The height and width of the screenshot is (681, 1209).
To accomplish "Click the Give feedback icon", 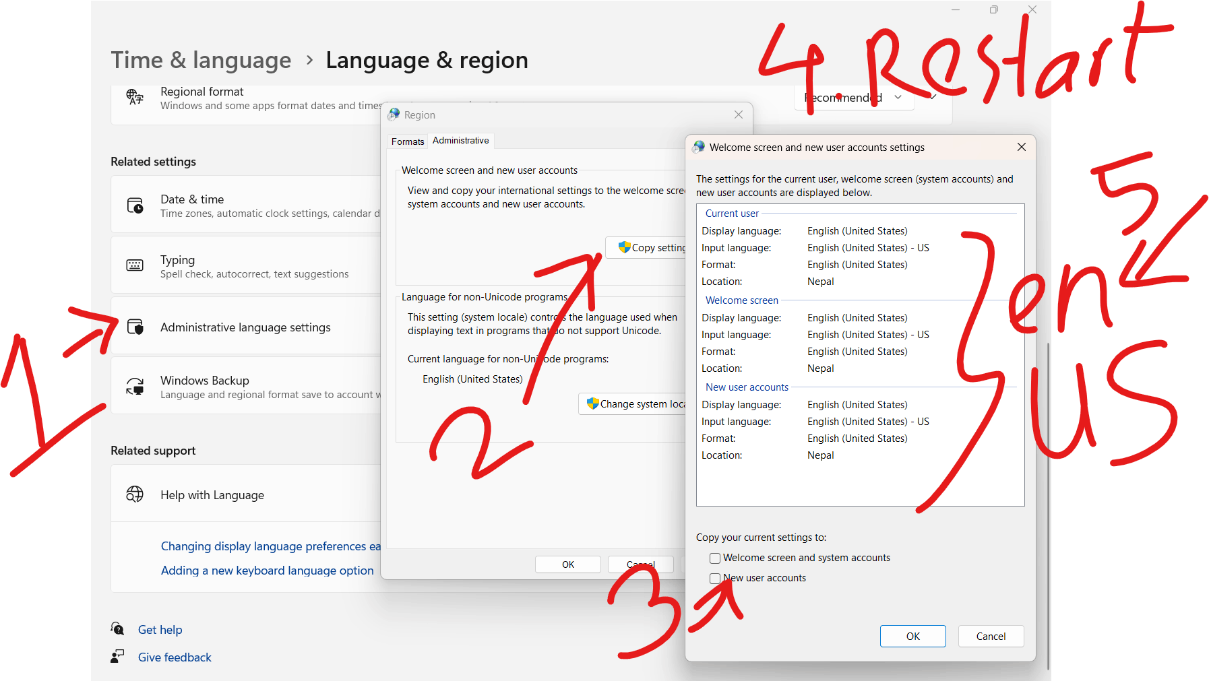I will [117, 656].
